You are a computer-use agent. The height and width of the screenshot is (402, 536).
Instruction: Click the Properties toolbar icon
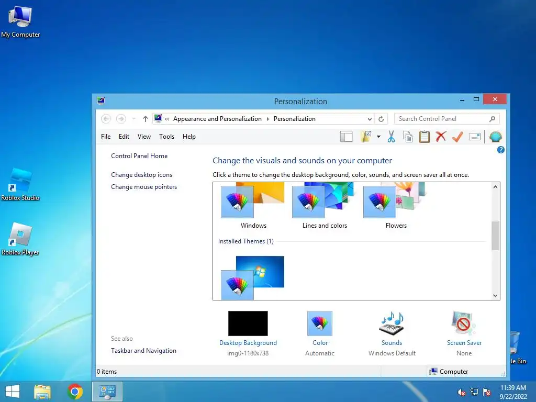coord(474,137)
